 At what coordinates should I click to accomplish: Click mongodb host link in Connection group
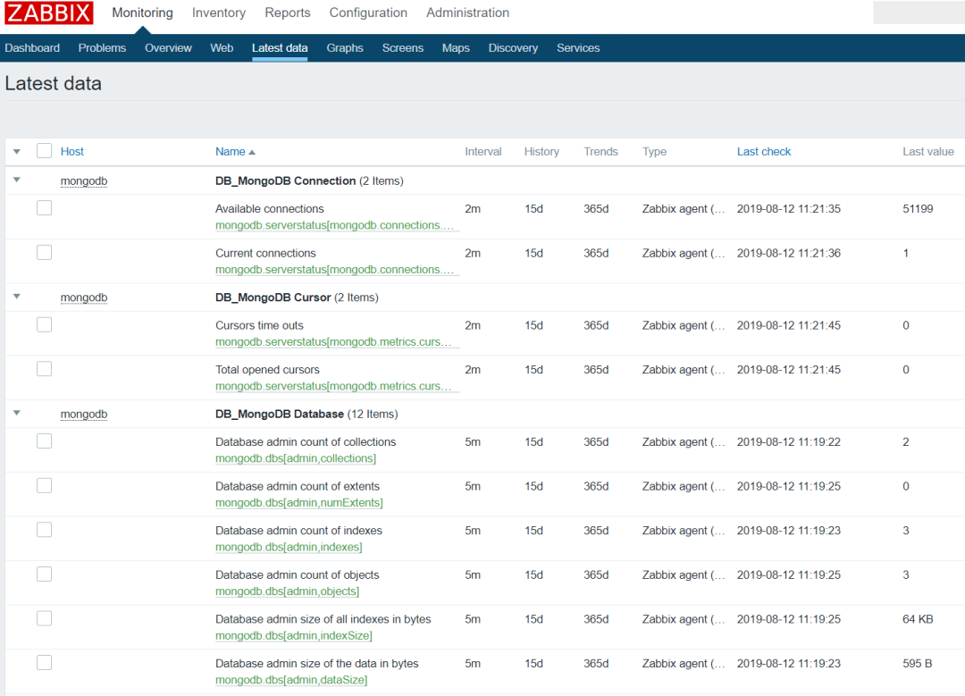(84, 180)
